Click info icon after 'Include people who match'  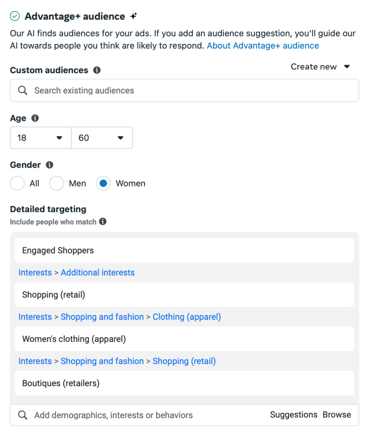coord(103,221)
